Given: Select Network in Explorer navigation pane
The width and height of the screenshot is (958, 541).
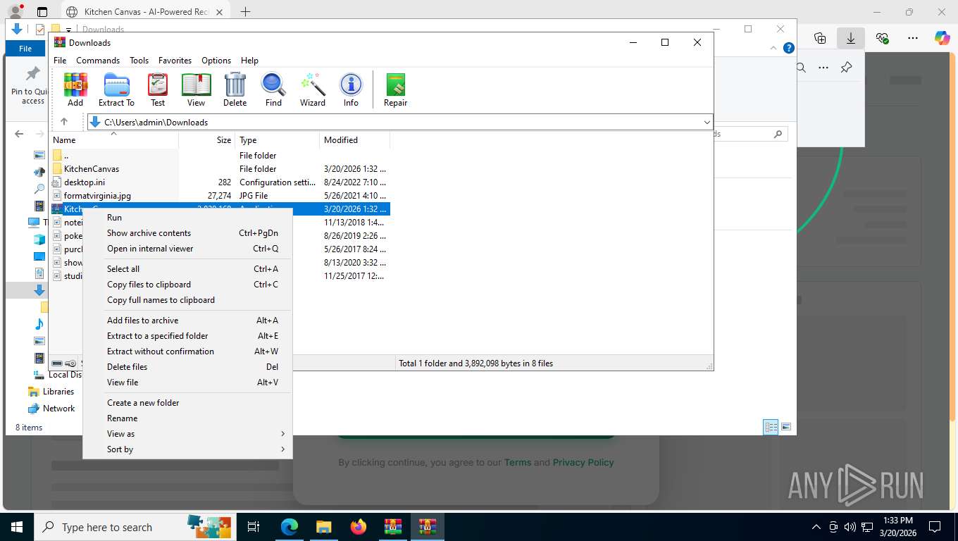Looking at the screenshot, I should pos(58,409).
